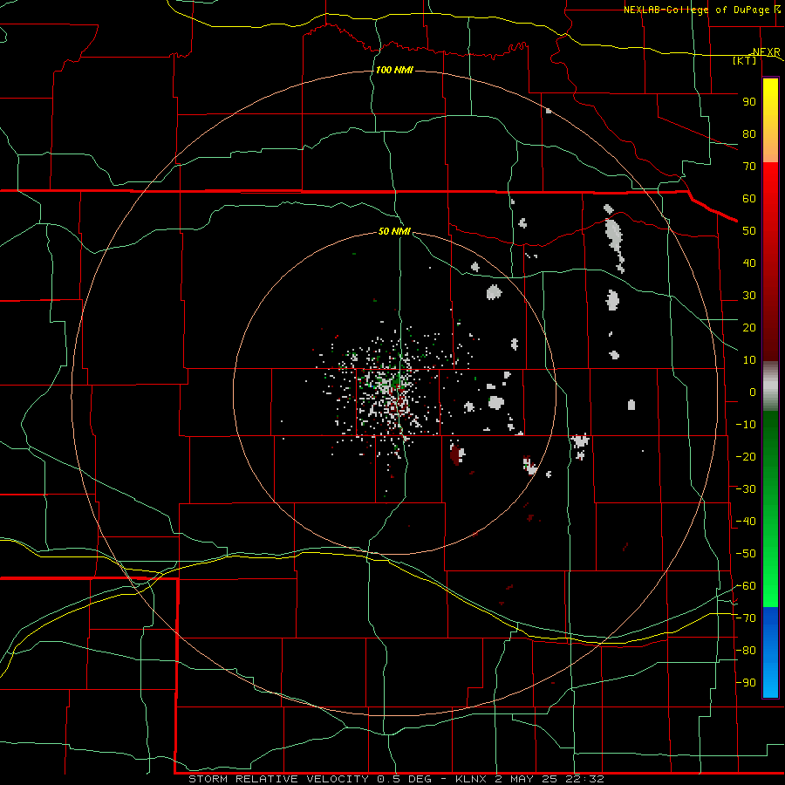
Task: Select the positive 70 scale value
Action: pyautogui.click(x=749, y=167)
